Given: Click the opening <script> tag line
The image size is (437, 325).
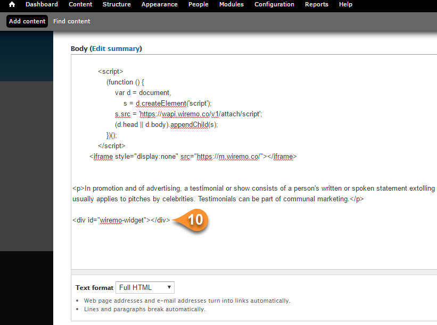Looking at the screenshot, I should click(x=111, y=72).
